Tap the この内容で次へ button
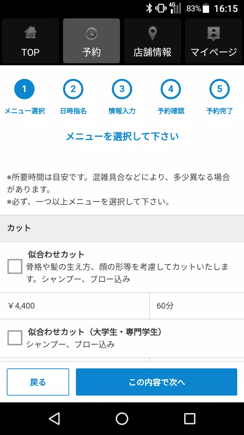The image size is (244, 435). tap(157, 382)
